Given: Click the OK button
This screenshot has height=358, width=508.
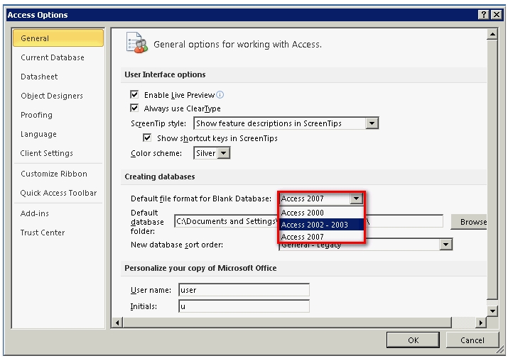Looking at the screenshot, I should click(x=413, y=340).
